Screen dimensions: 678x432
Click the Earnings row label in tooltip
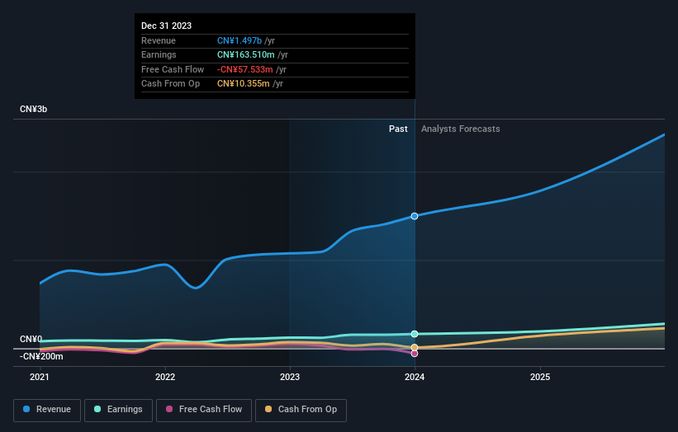159,54
